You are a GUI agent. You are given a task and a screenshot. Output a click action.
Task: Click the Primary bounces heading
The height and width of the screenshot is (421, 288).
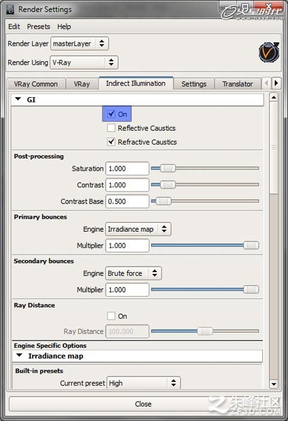pyautogui.click(x=40, y=217)
